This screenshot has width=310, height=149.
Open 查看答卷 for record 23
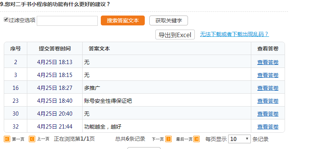(x=268, y=101)
